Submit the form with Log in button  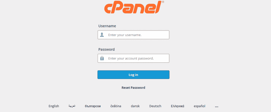(x=133, y=75)
